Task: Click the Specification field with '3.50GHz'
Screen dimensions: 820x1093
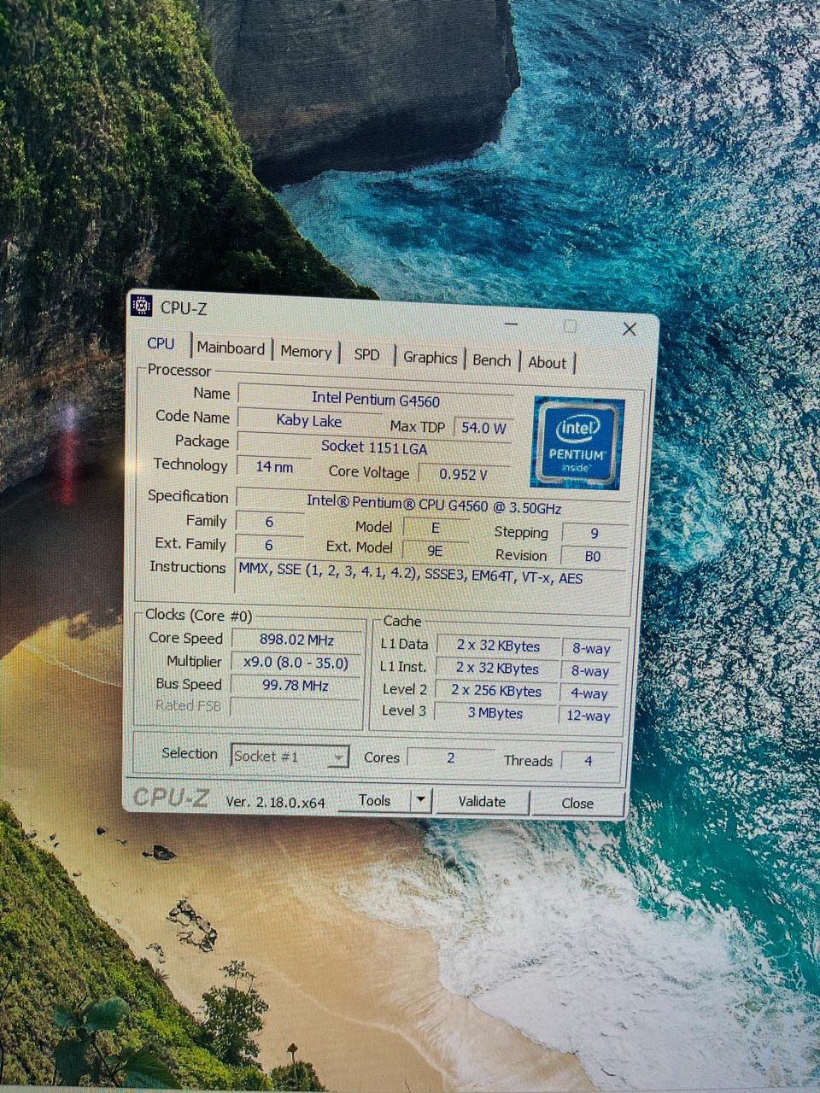Action: [433, 504]
